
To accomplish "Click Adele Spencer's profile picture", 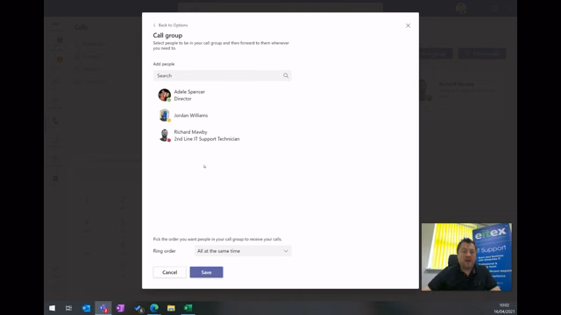I will coord(164,95).
